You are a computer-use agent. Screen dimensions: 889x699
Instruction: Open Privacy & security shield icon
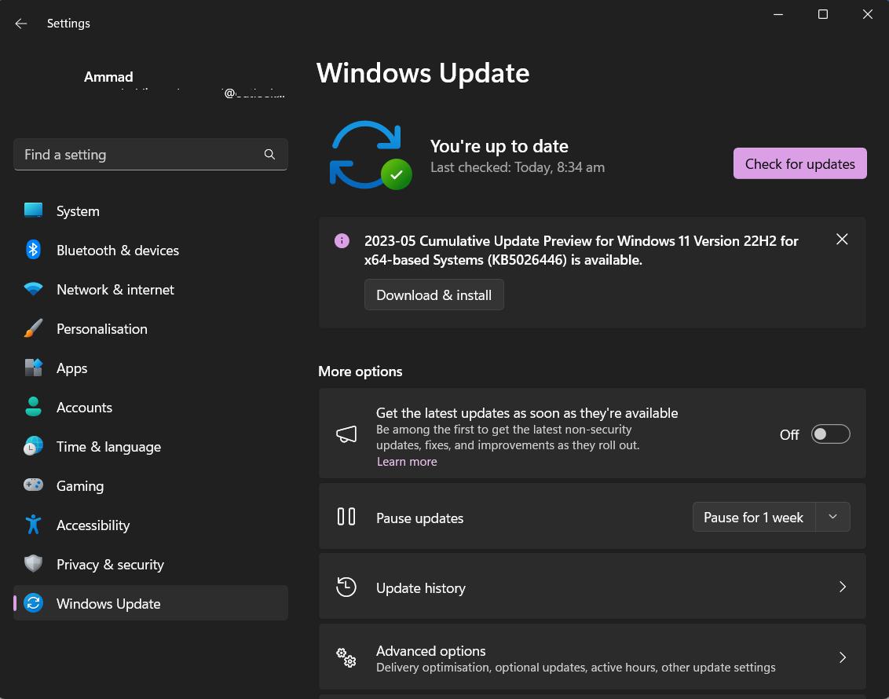click(x=33, y=564)
